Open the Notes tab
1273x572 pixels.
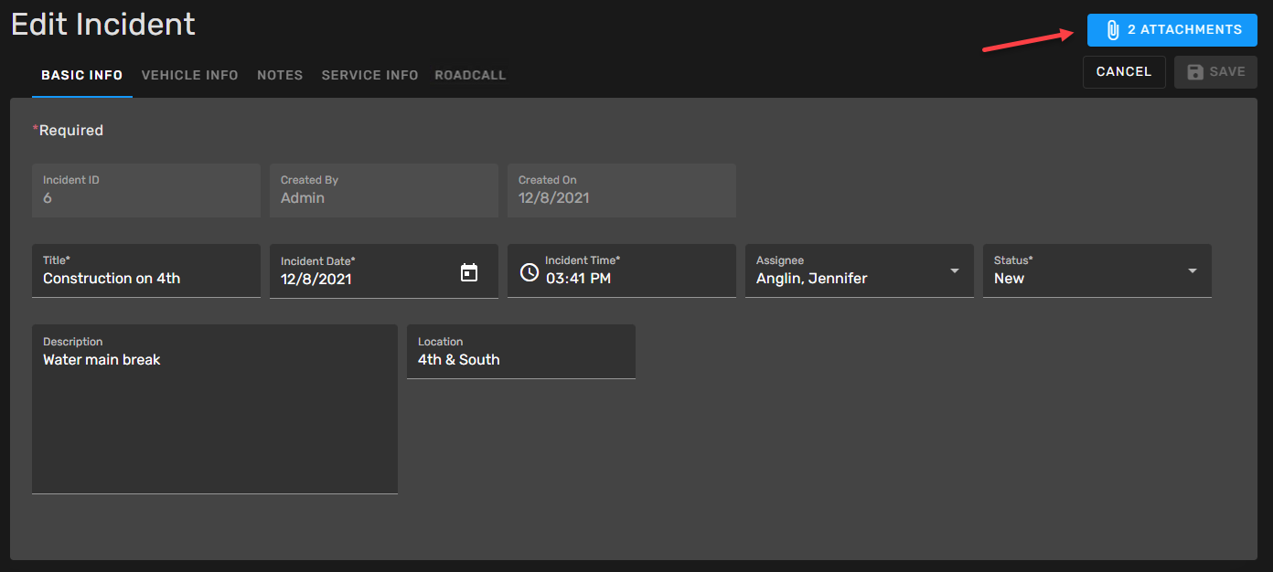pos(280,76)
